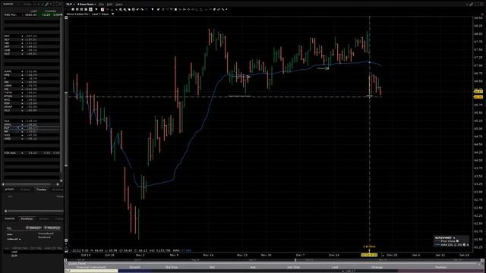Toggle the Prior Close checkbox in chart legend
Viewport: 486px width, 273px height.
pos(457,241)
